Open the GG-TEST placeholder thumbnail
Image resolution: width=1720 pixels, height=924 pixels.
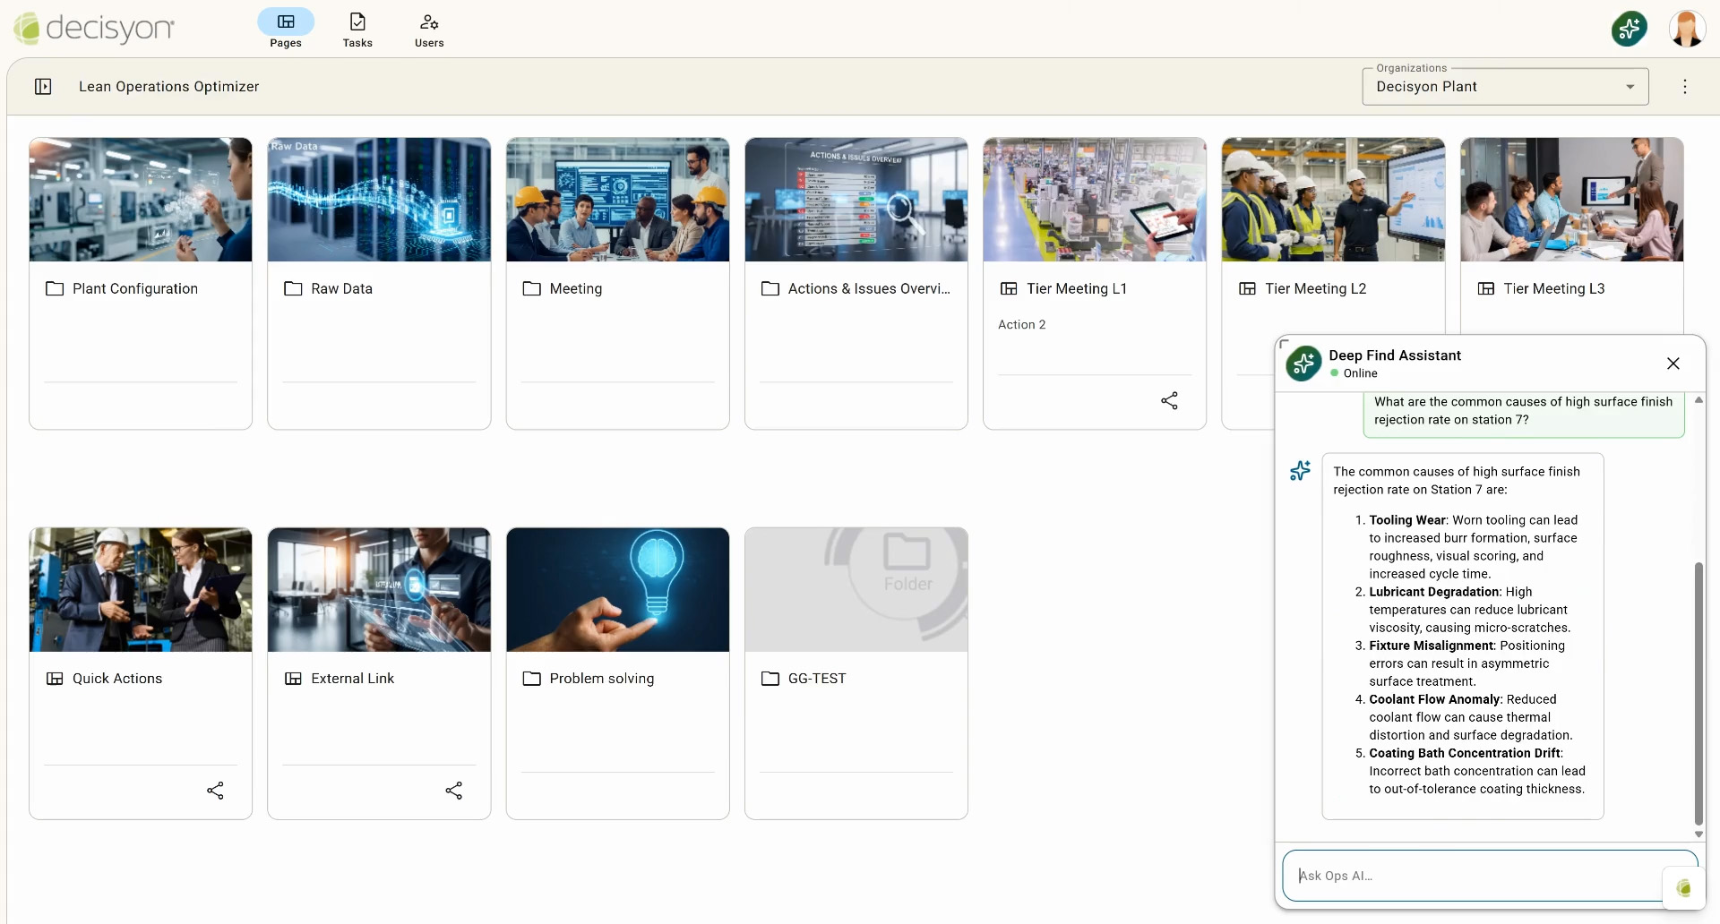coord(856,590)
